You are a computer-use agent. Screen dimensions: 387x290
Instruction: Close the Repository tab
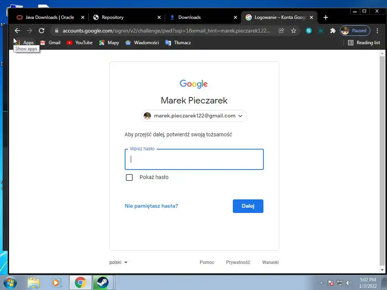pyautogui.click(x=159, y=17)
